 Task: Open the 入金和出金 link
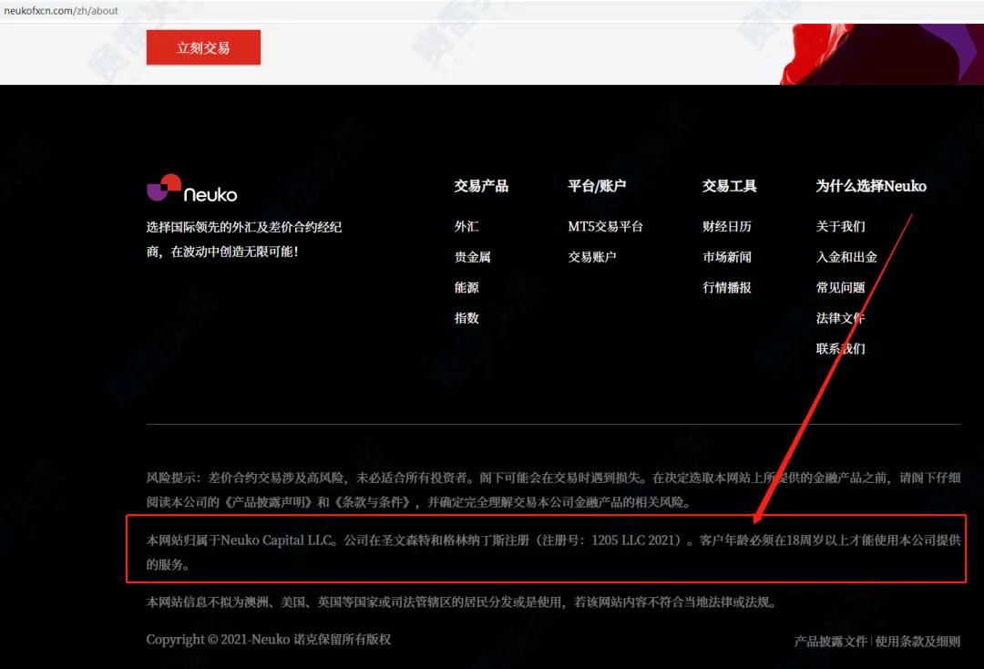(846, 257)
